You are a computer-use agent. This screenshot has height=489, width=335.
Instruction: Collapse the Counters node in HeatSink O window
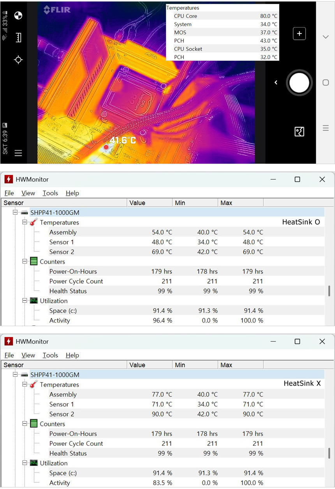[x=25, y=261]
